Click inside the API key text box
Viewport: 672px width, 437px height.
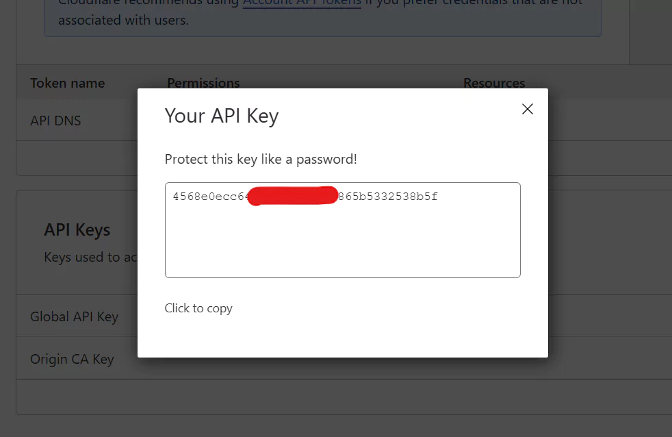pos(342,240)
